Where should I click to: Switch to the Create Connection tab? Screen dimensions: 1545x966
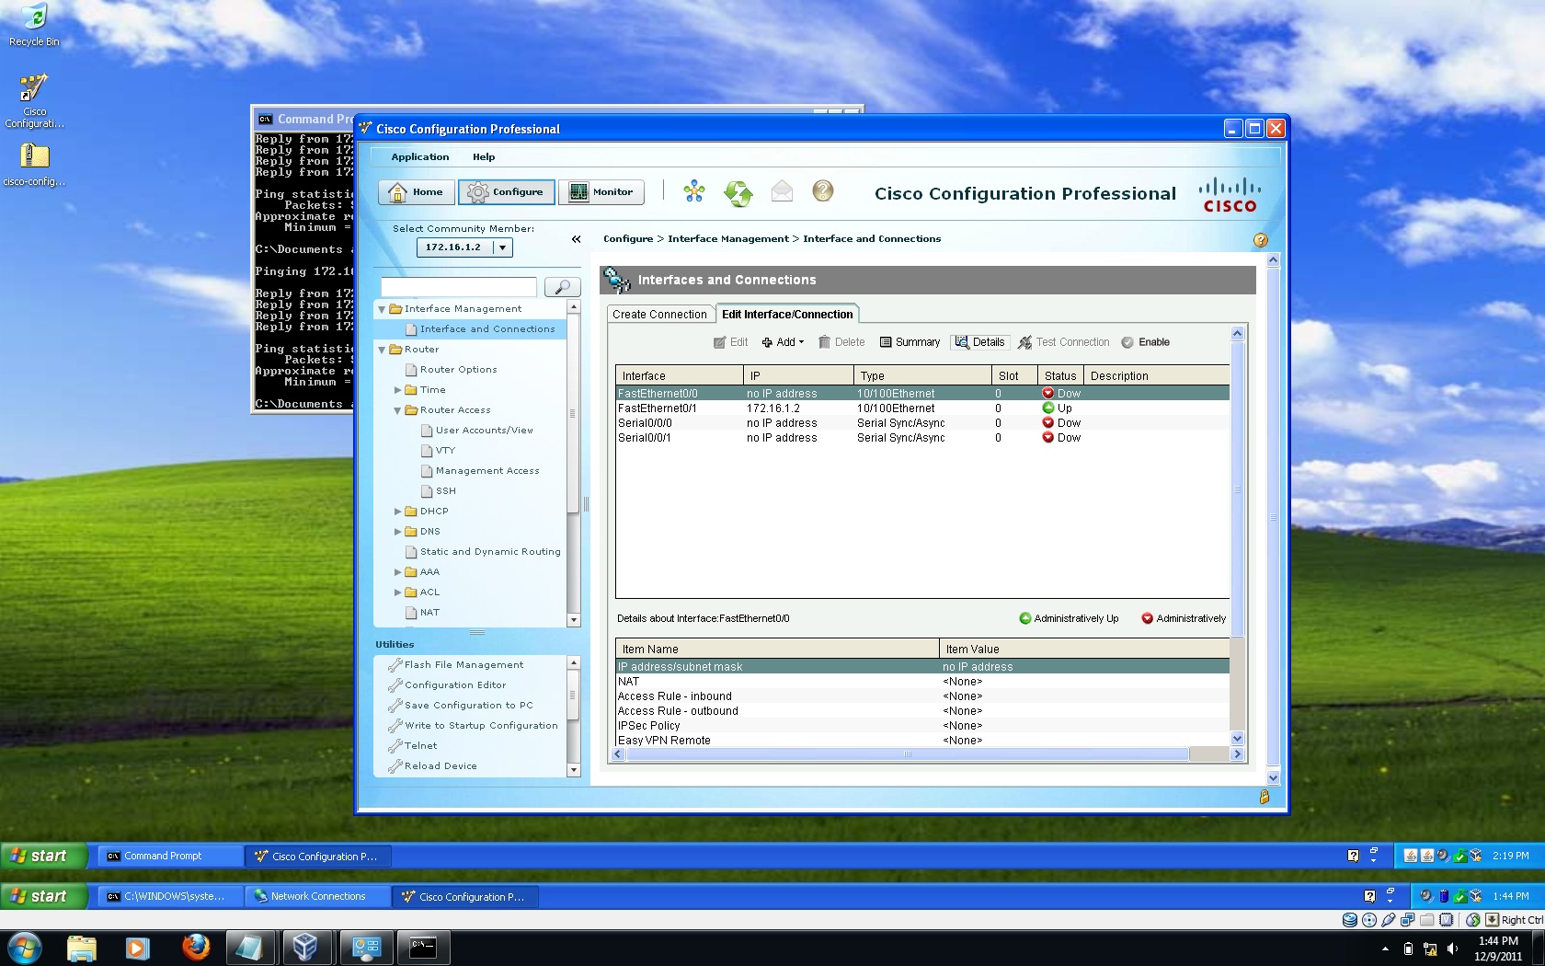[x=659, y=314]
